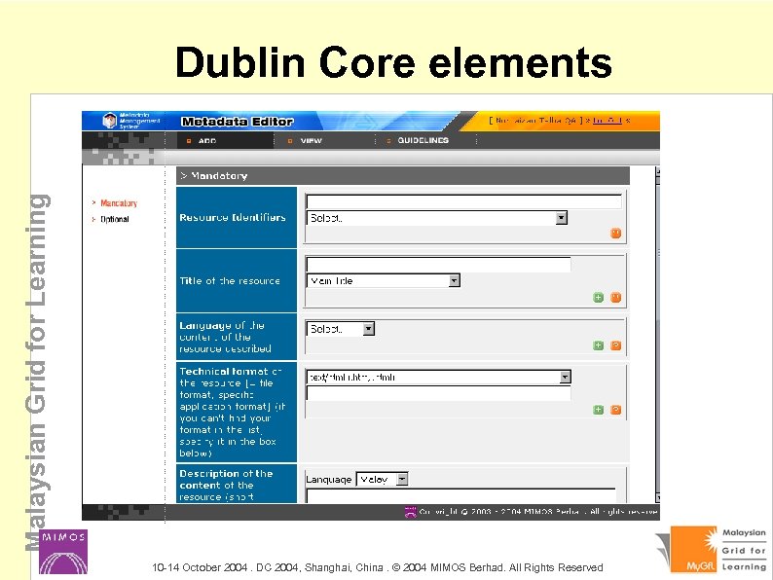Image resolution: width=773 pixels, height=580 pixels.
Task: Click the orange remove icon in Technical format row
Action: 615,410
